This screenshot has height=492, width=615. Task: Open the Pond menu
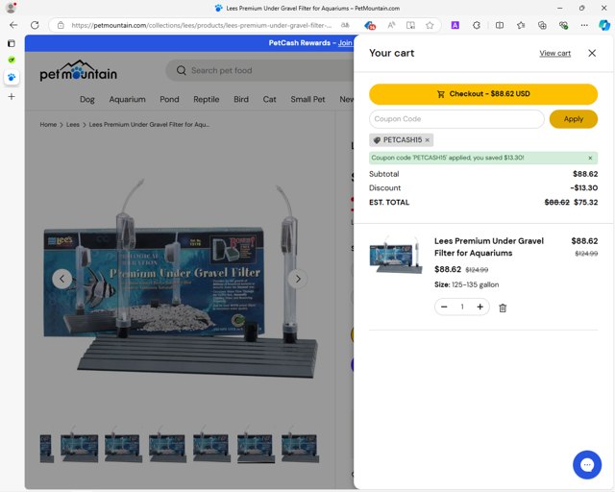point(169,99)
